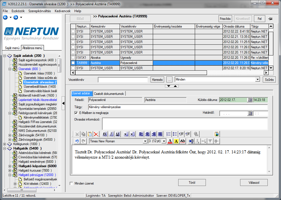Click the Copy icon in editor toolbar

[83, 134]
